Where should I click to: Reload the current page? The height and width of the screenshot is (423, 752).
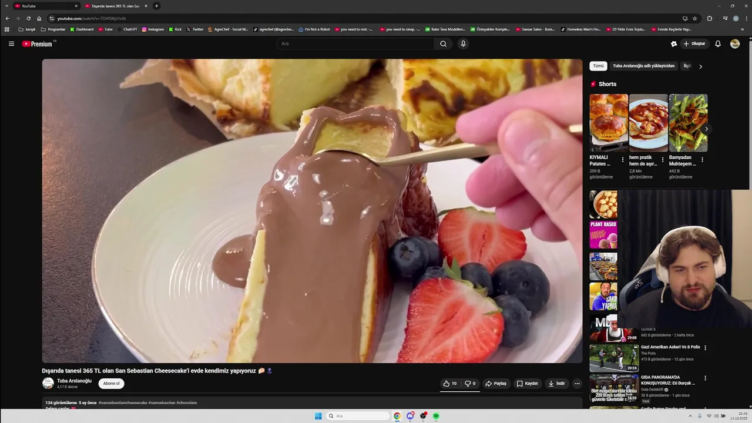28,18
